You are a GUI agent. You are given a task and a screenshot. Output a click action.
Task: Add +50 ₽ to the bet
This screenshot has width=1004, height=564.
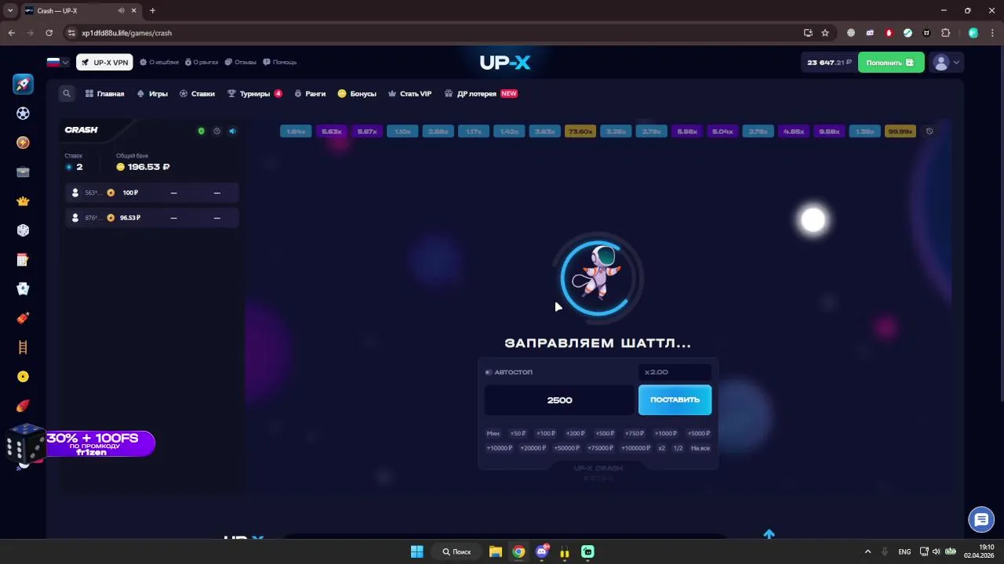518,433
